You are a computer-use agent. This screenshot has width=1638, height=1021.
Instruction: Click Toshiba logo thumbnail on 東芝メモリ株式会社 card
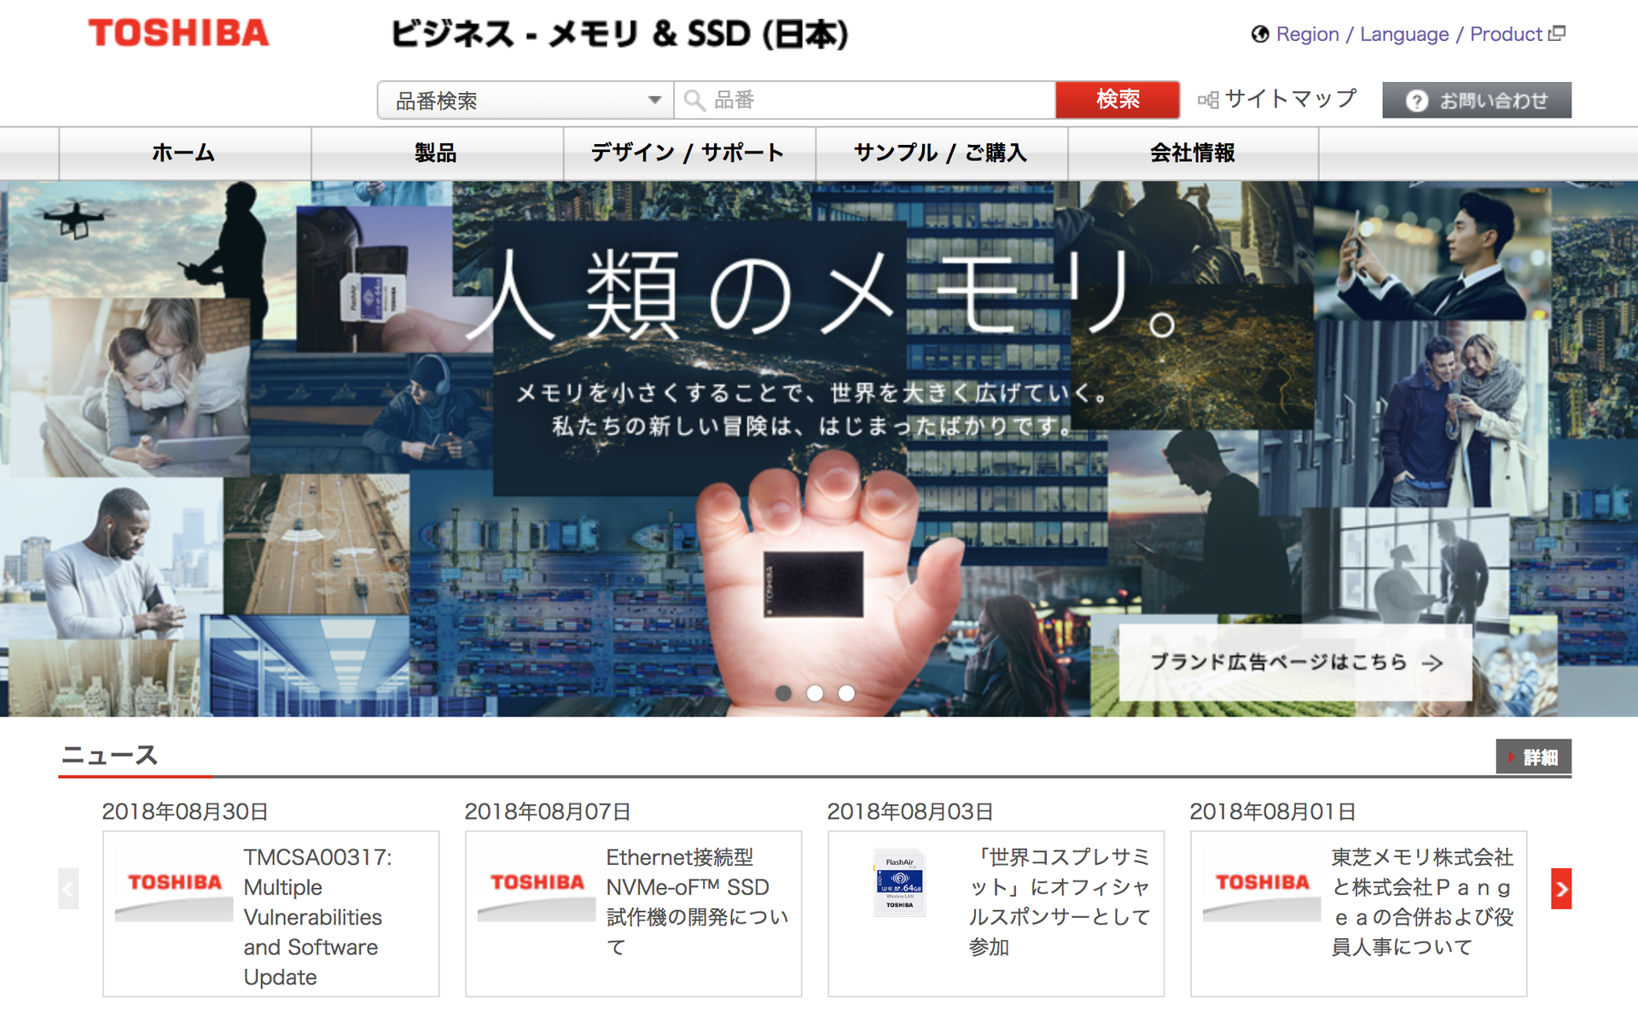[x=1262, y=884]
